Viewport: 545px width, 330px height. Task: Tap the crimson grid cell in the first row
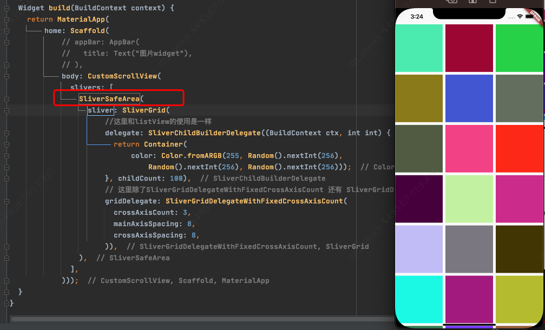click(x=469, y=48)
